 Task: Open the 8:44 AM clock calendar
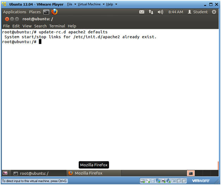[x=176, y=12]
